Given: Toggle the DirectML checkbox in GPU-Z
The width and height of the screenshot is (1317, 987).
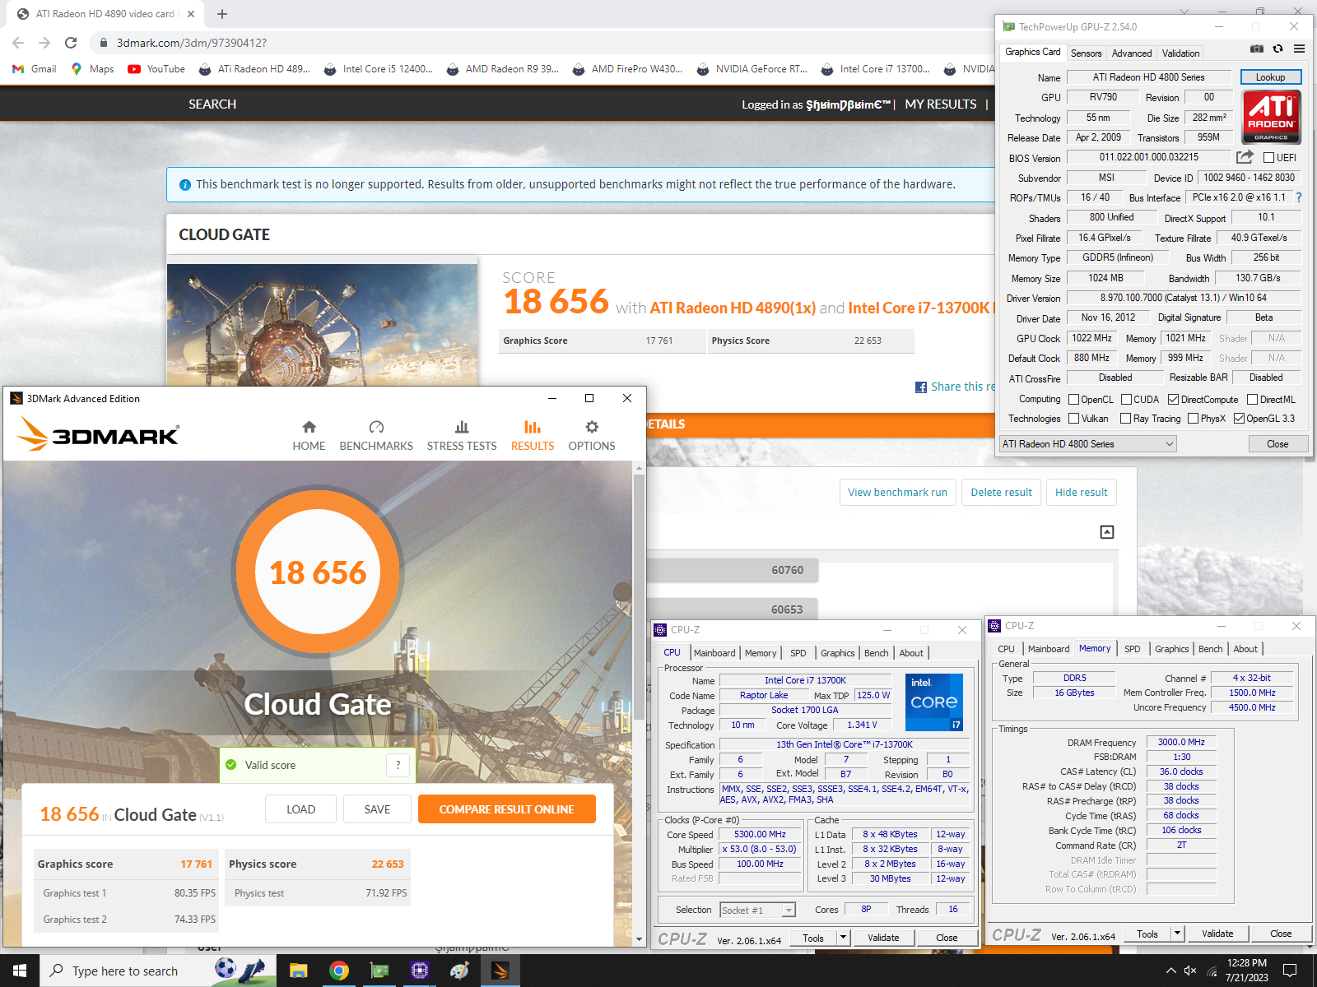Looking at the screenshot, I should (1252, 400).
